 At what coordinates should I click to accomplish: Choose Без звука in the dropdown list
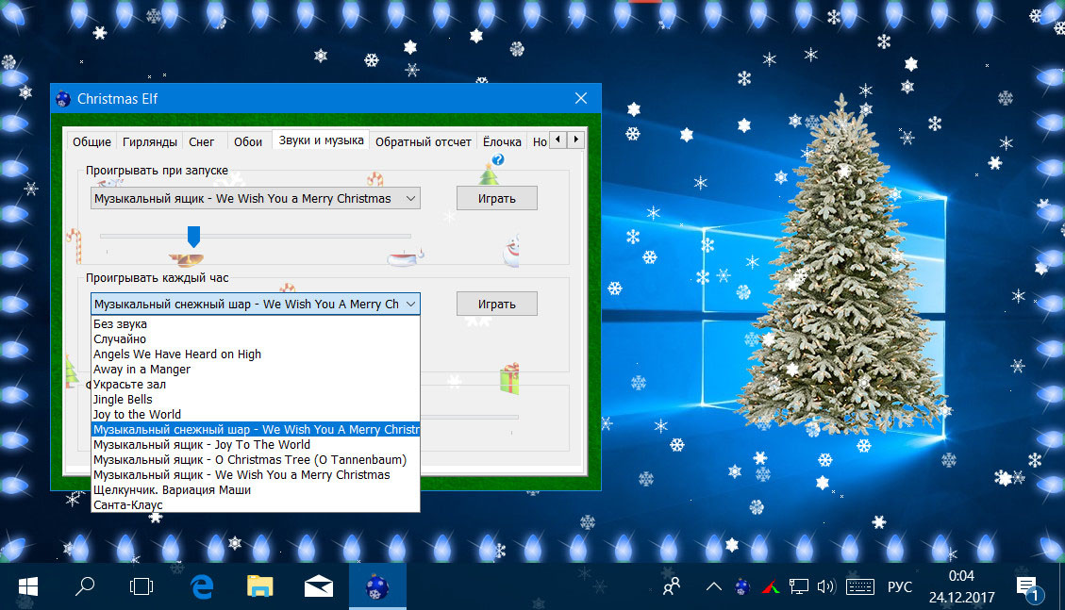[120, 323]
